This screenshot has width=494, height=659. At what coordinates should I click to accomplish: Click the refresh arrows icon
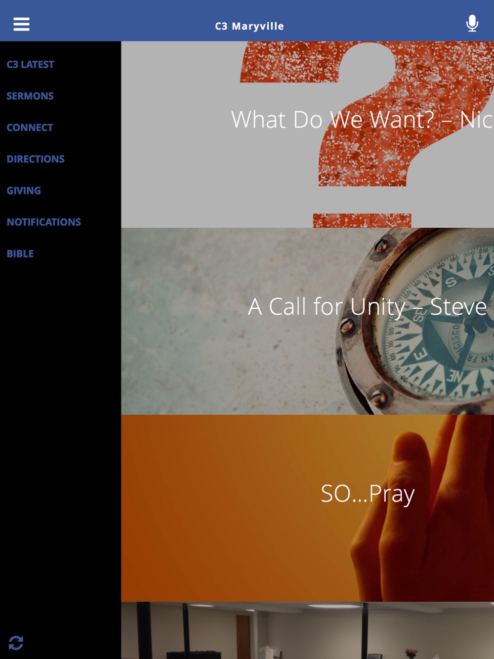pyautogui.click(x=16, y=643)
